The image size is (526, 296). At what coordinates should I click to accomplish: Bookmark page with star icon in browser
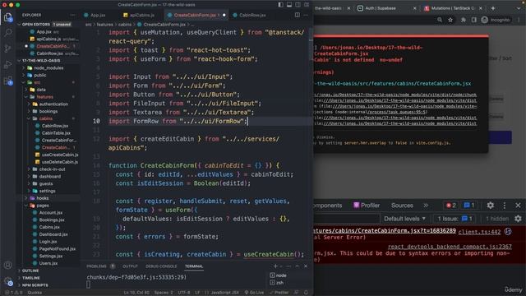pyautogui.click(x=450, y=20)
